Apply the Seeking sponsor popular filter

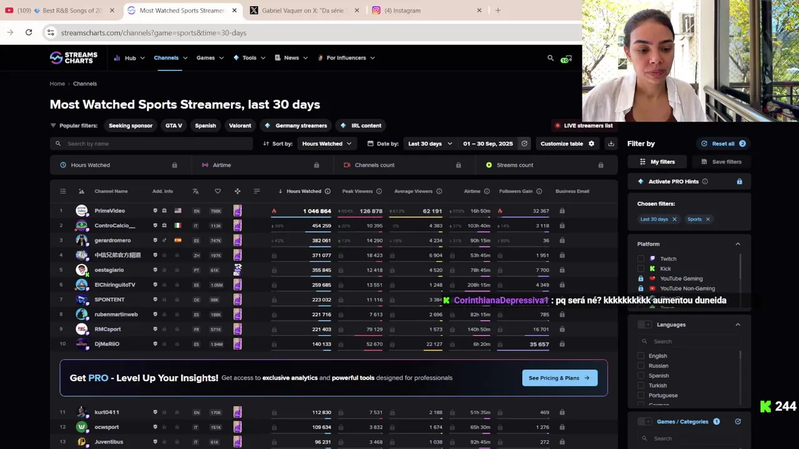130,125
